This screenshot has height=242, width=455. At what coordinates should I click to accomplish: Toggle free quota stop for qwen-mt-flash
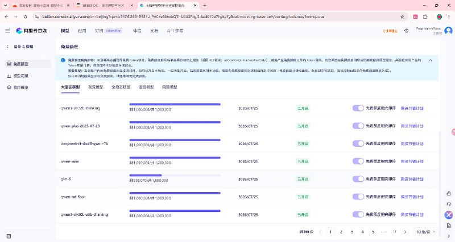358,197
